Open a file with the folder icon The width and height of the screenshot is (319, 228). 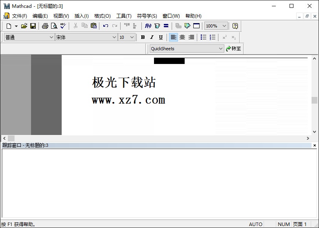click(x=24, y=26)
